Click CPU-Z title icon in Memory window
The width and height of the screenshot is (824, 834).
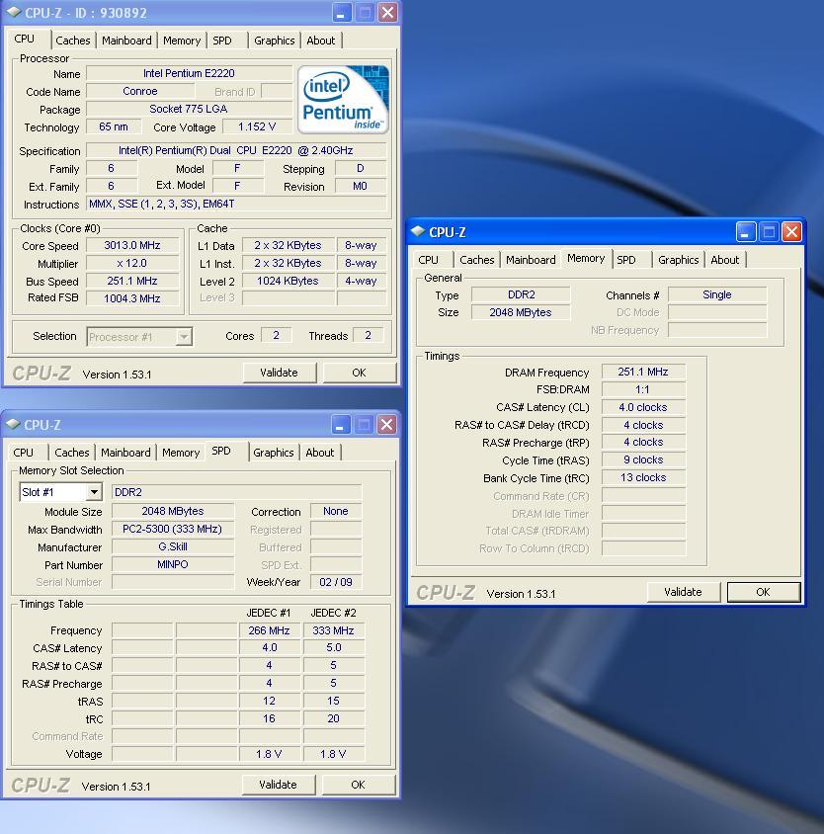tap(418, 231)
